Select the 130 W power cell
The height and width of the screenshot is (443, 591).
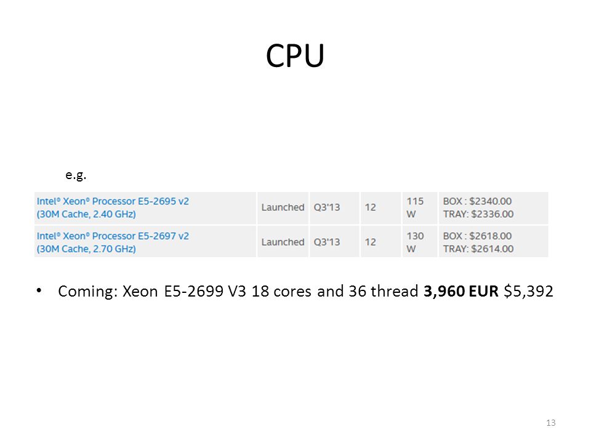click(415, 242)
